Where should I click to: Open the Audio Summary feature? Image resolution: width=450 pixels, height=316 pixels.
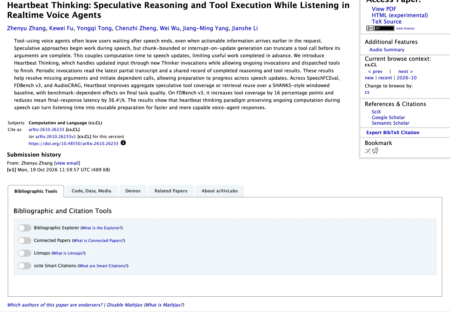pyautogui.click(x=387, y=50)
